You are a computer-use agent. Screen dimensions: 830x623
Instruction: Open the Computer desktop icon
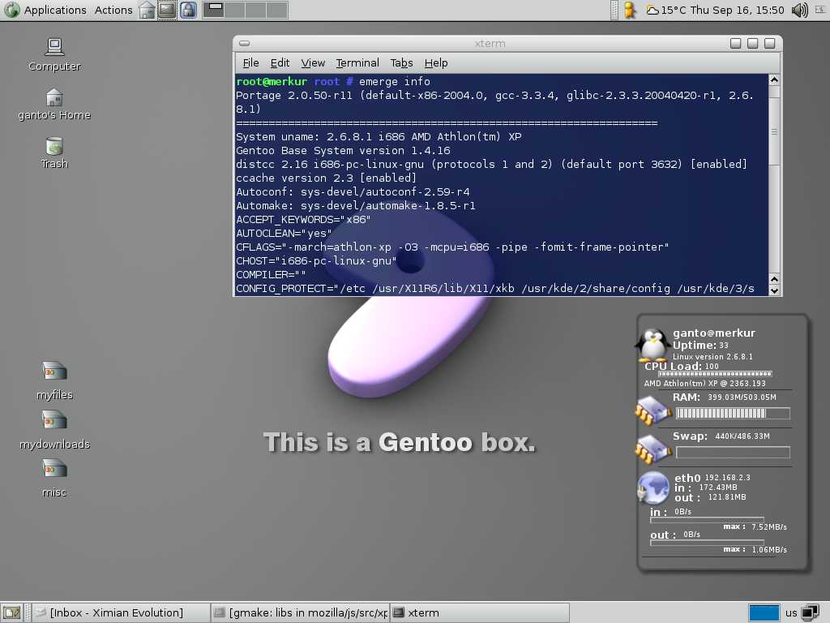[x=54, y=48]
